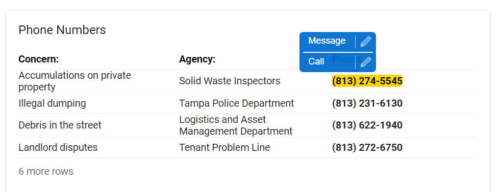Expand the 6 more rows link
The height and width of the screenshot is (192, 504).
tap(46, 171)
